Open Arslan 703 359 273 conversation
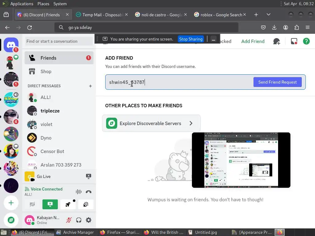 [x=59, y=165]
